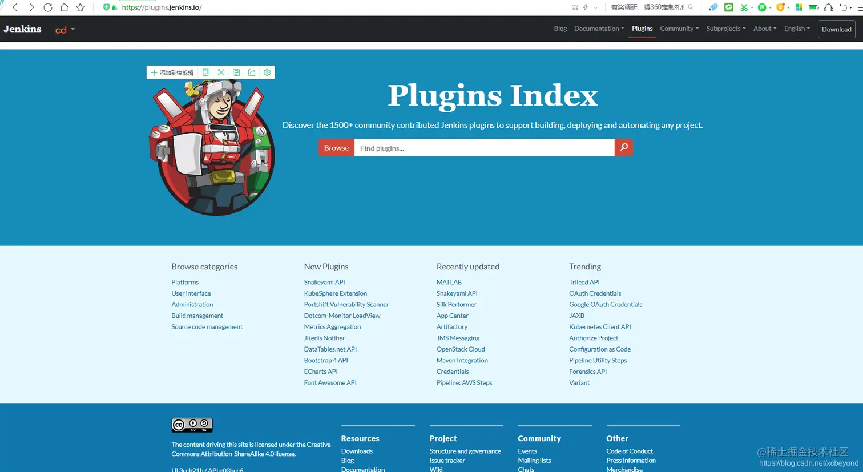Click the green battery extension icon
Image resolution: width=863 pixels, height=472 pixels.
pyautogui.click(x=814, y=7)
